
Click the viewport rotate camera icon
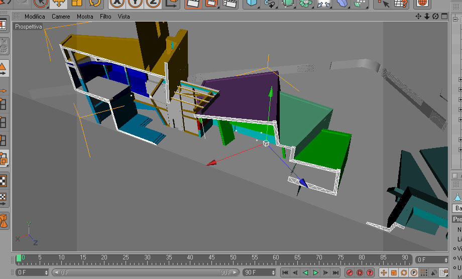(435, 17)
